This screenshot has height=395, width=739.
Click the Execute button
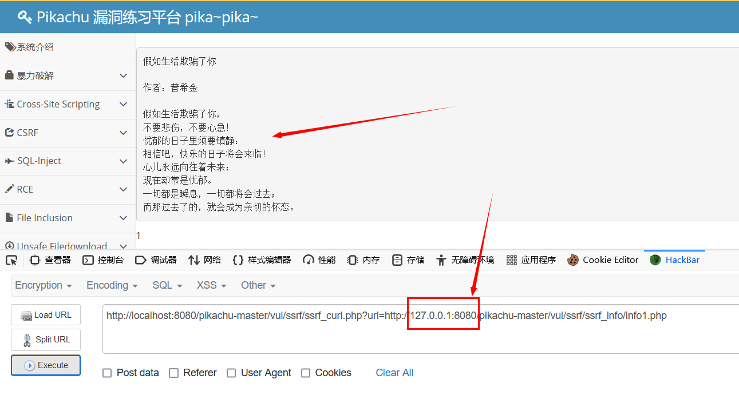tap(46, 365)
